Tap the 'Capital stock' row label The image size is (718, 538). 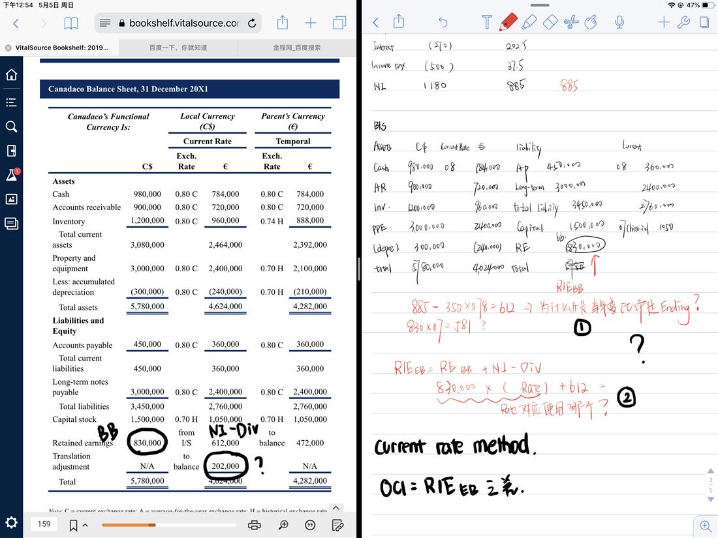tap(74, 419)
